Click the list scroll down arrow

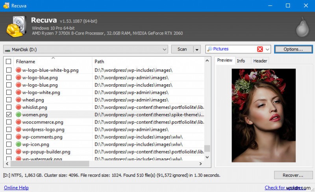tap(207, 157)
